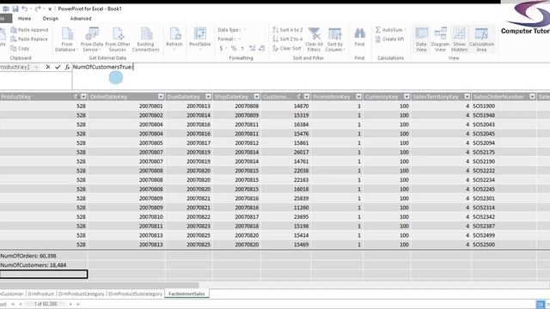This screenshot has width=550, height=309.
Task: Open DueDateKey column filter dropdown
Action: tap(208, 96)
